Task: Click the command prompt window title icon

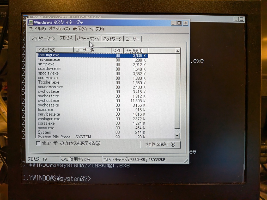Action: pos(25,18)
